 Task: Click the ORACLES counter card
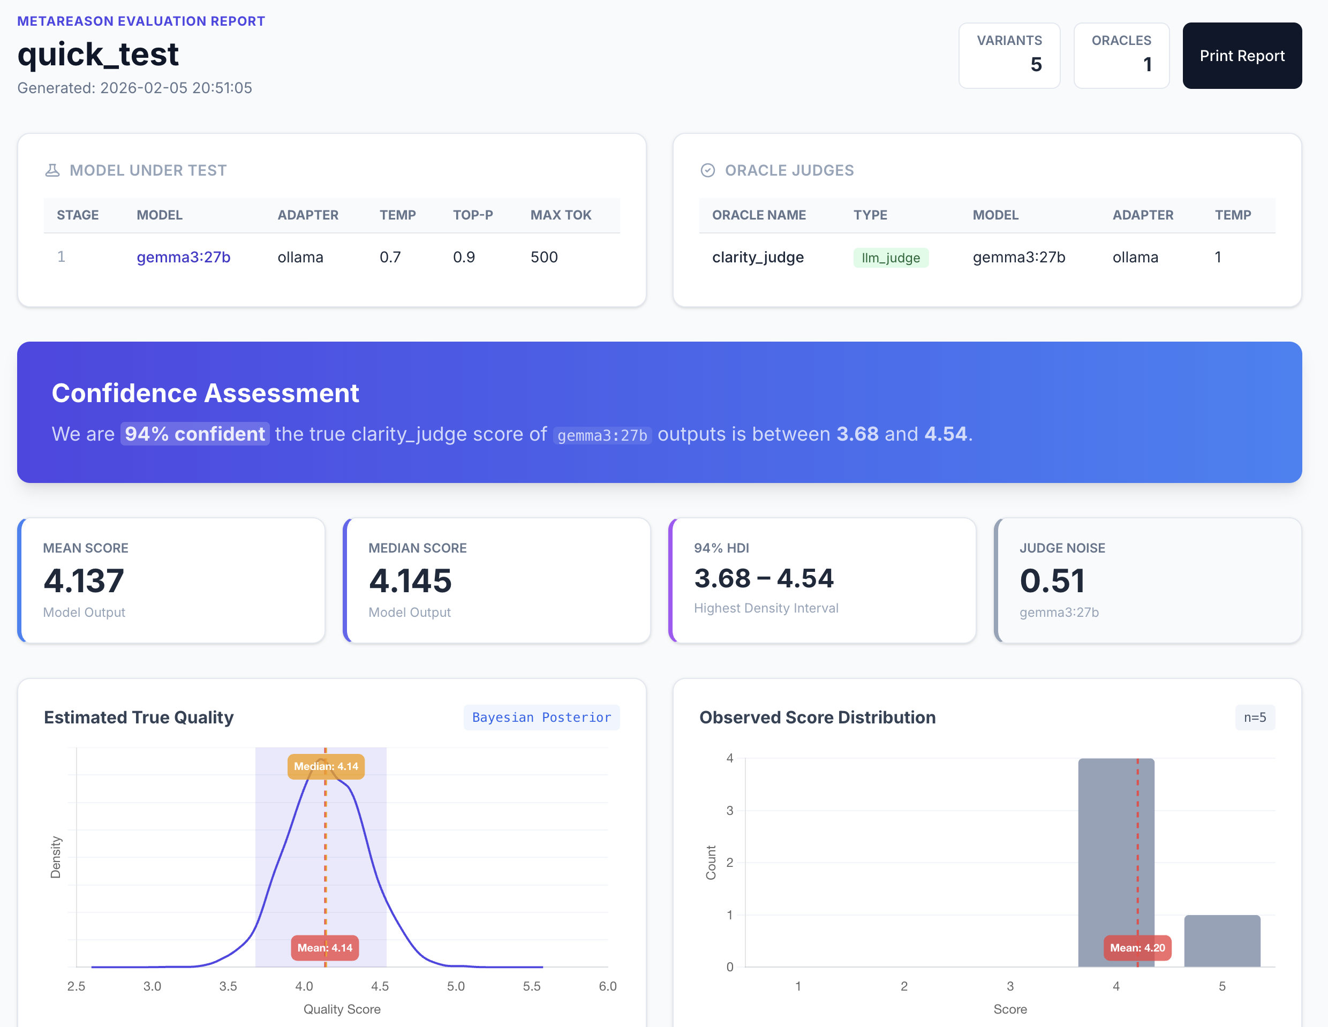point(1121,55)
